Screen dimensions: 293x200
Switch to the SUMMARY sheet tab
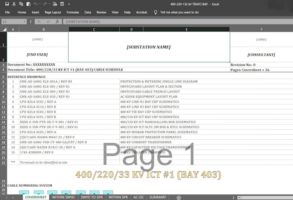[x=158, y=197]
